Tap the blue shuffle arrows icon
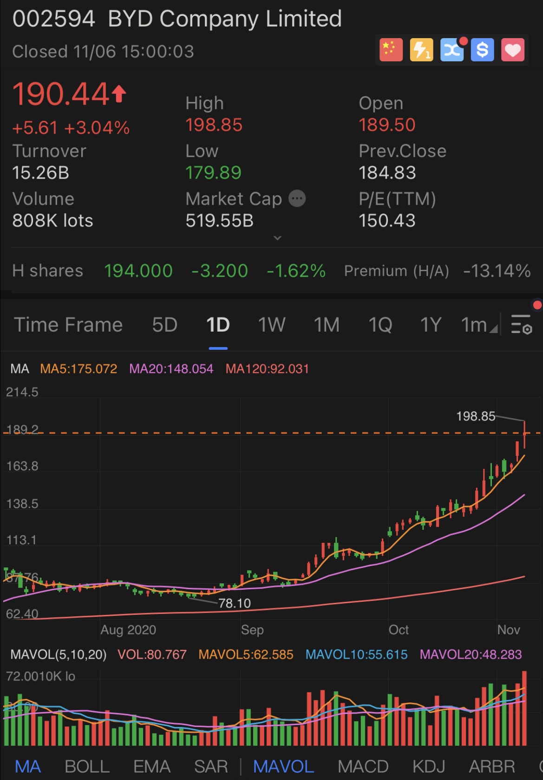 click(x=452, y=50)
